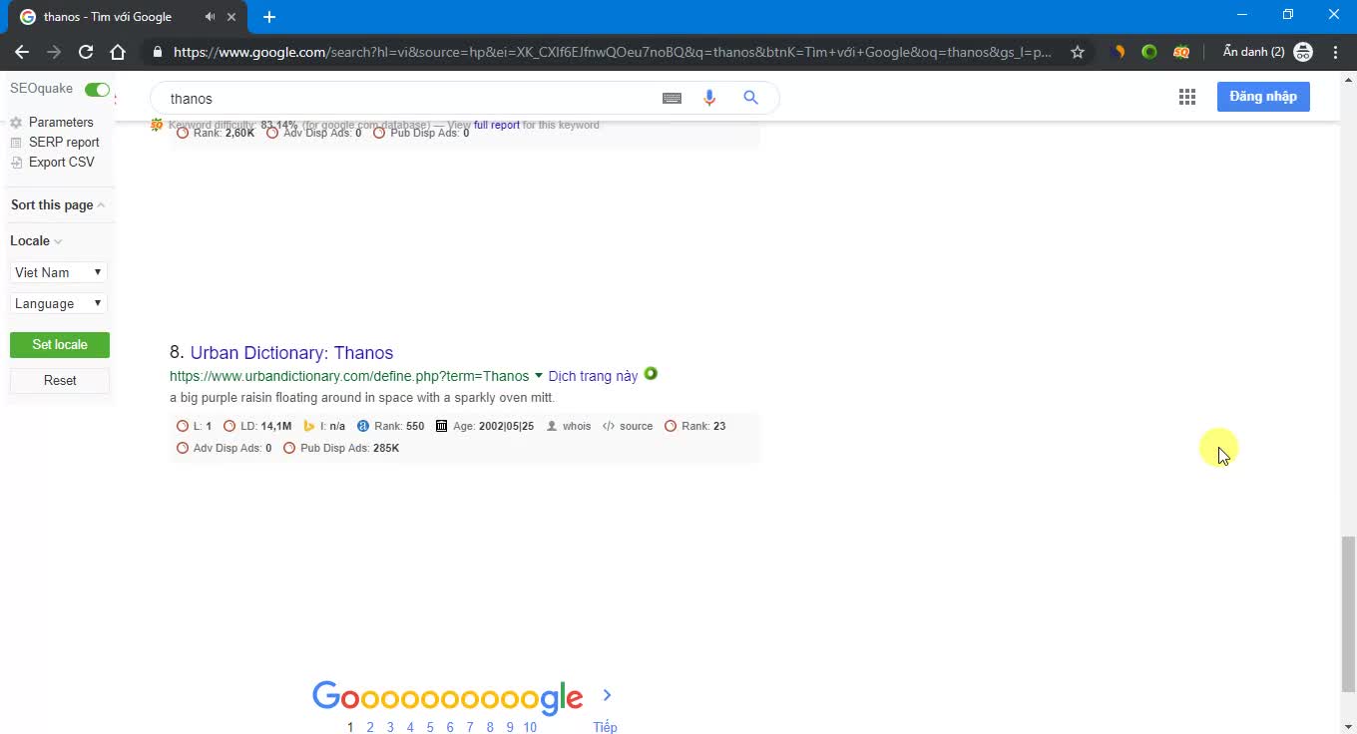Open the Language dropdown
This screenshot has width=1357, height=734.
coord(59,303)
